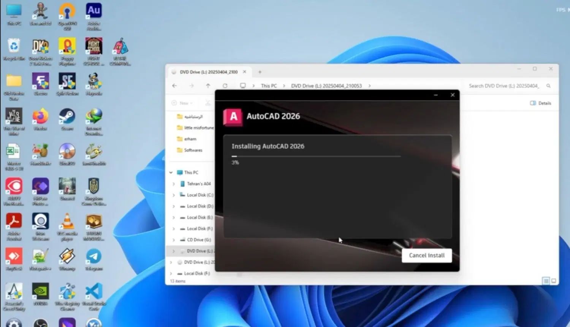Screen dimensions: 570x327
Task: Launch Notepad++ desktop shortcut
Action: (40, 259)
